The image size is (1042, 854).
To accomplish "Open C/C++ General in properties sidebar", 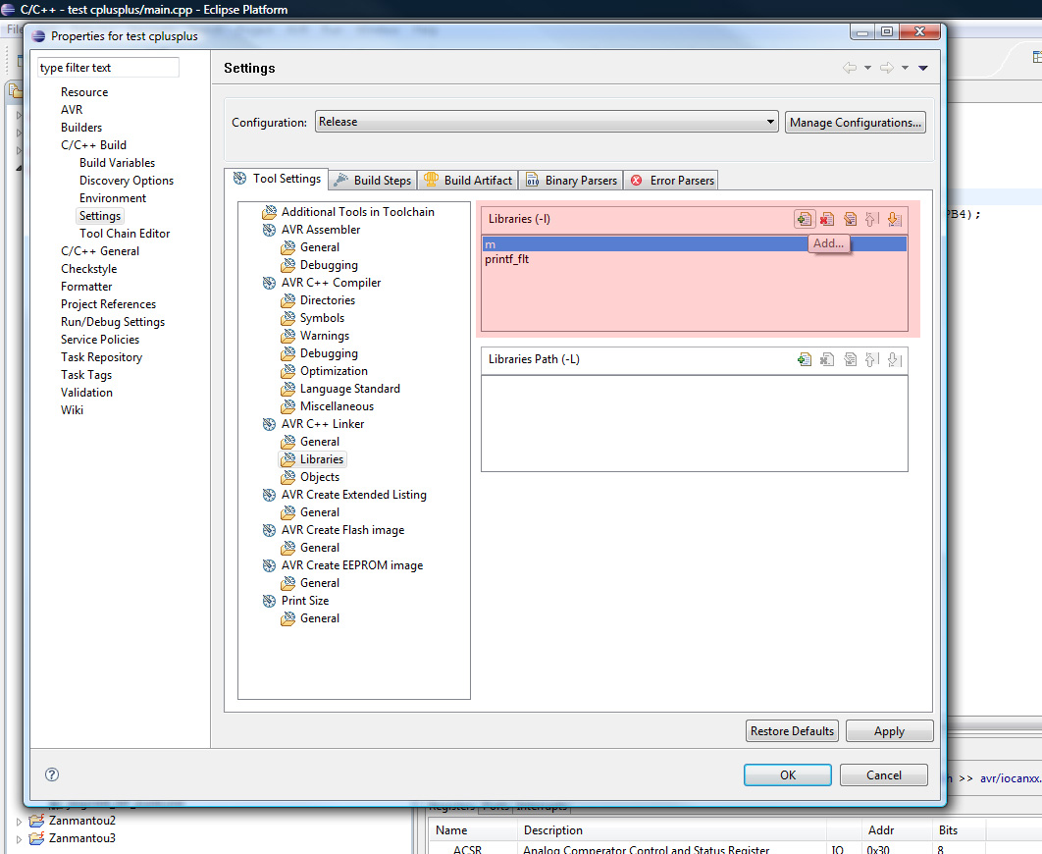I will 100,251.
